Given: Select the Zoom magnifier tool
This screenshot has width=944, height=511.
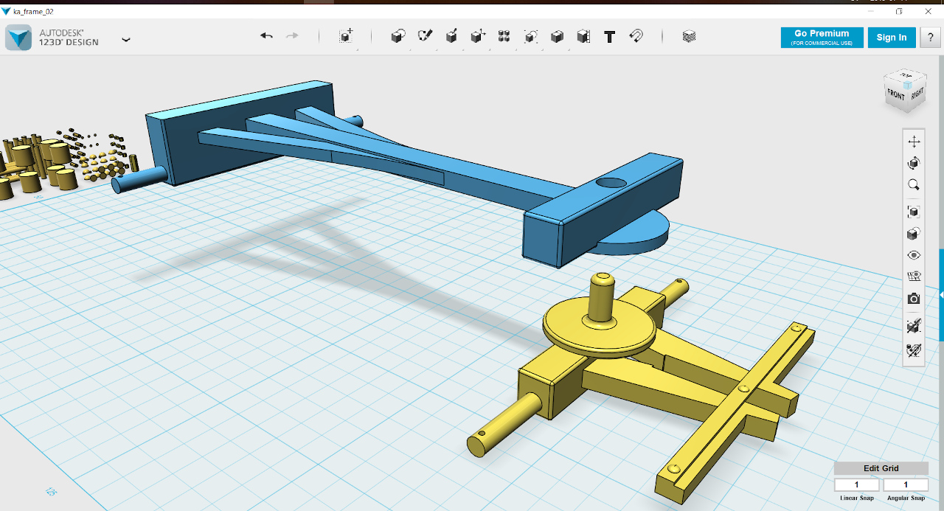Looking at the screenshot, I should coord(914,184).
